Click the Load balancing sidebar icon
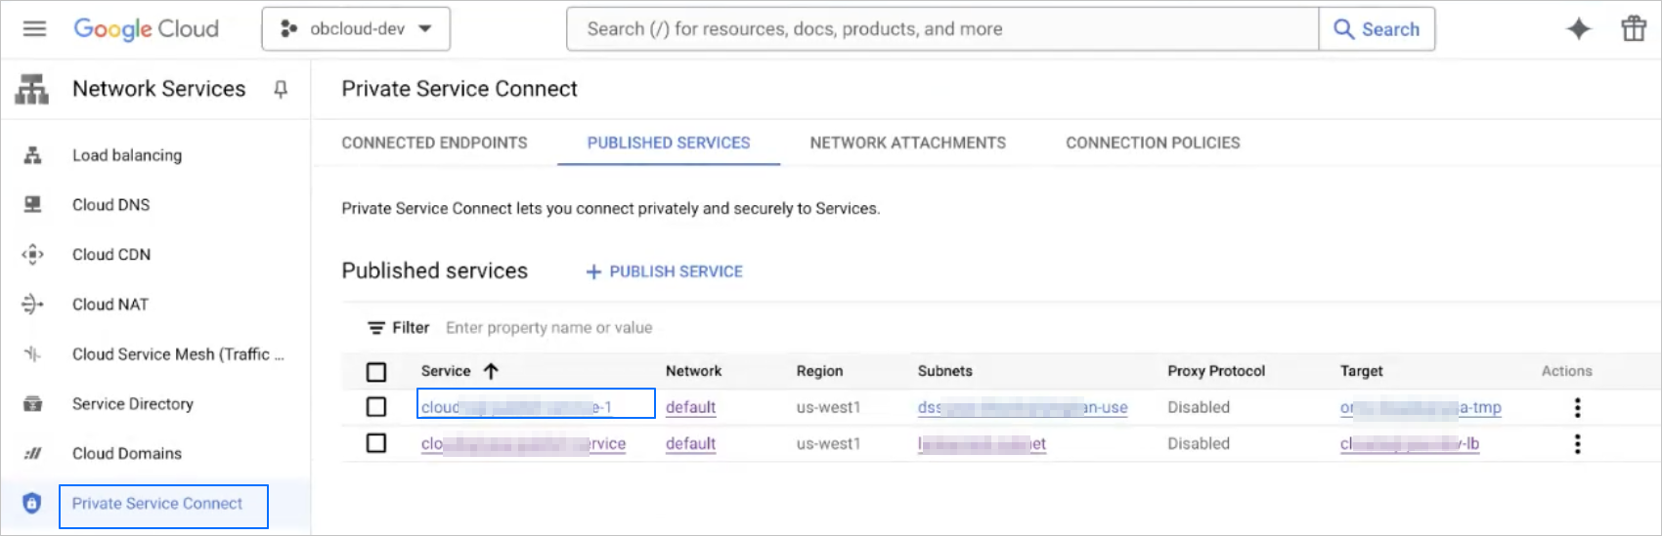1662x536 pixels. pos(32,155)
